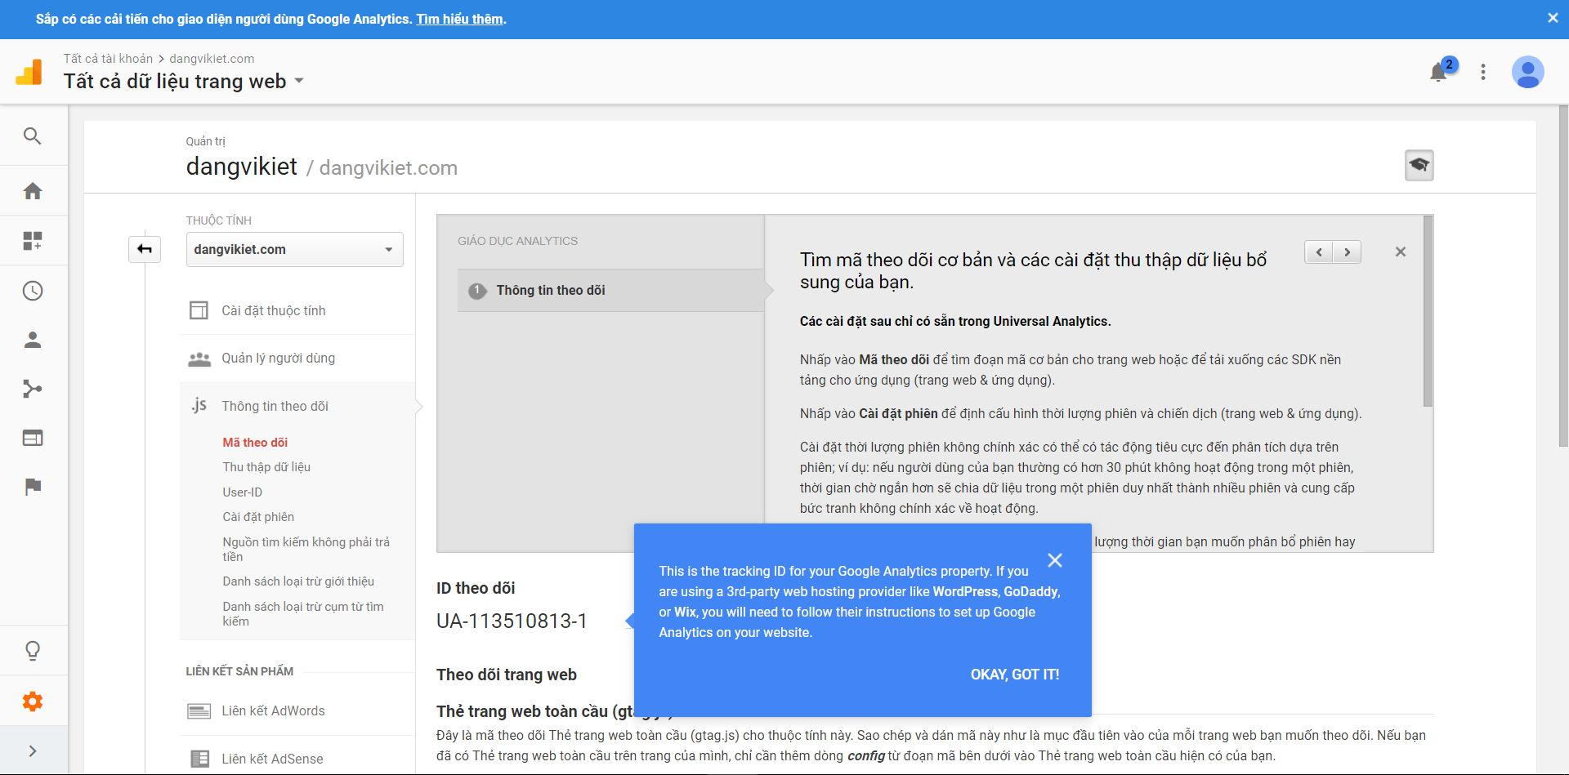Close the blue tracking ID tooltip

point(1055,560)
